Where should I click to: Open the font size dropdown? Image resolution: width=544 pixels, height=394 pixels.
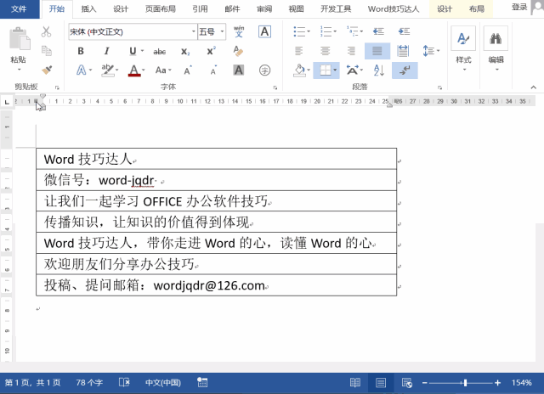(222, 31)
